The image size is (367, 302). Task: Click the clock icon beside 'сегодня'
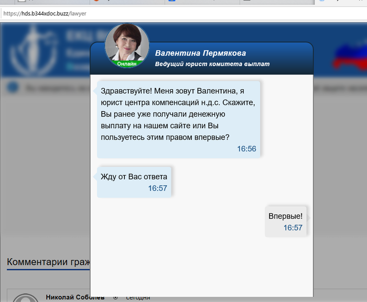tap(115, 297)
